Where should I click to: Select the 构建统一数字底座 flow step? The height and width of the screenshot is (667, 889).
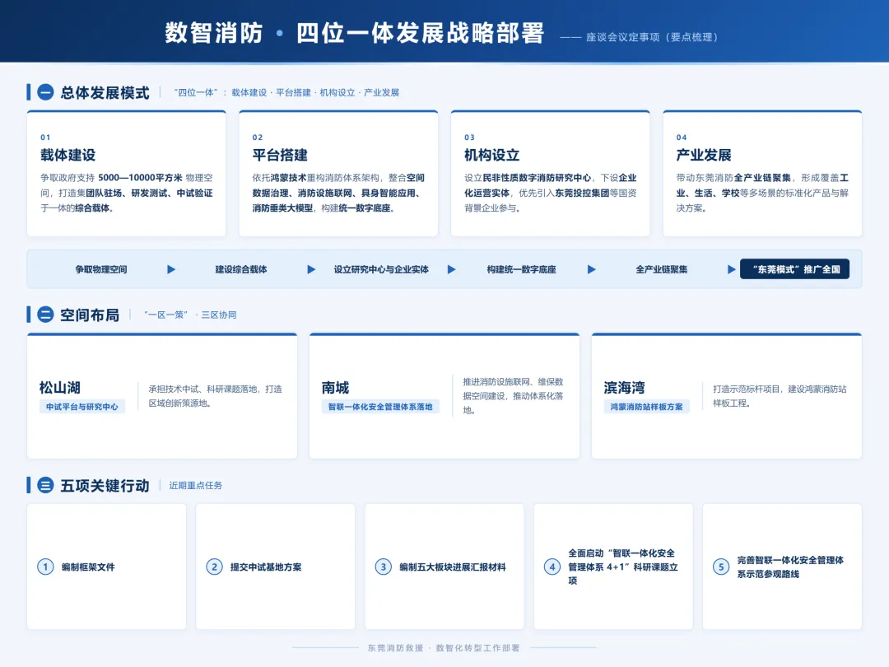pyautogui.click(x=522, y=269)
